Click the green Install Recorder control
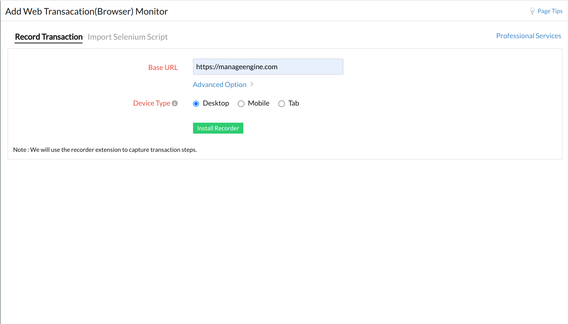The image size is (568, 324). click(x=218, y=128)
